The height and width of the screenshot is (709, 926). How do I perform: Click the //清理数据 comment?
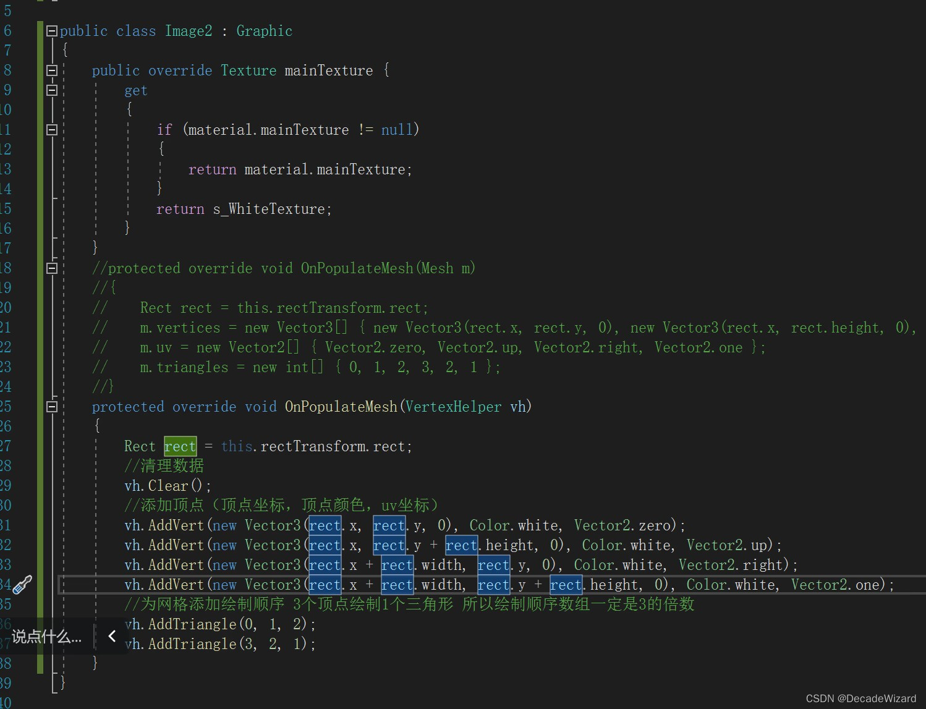[x=164, y=466]
